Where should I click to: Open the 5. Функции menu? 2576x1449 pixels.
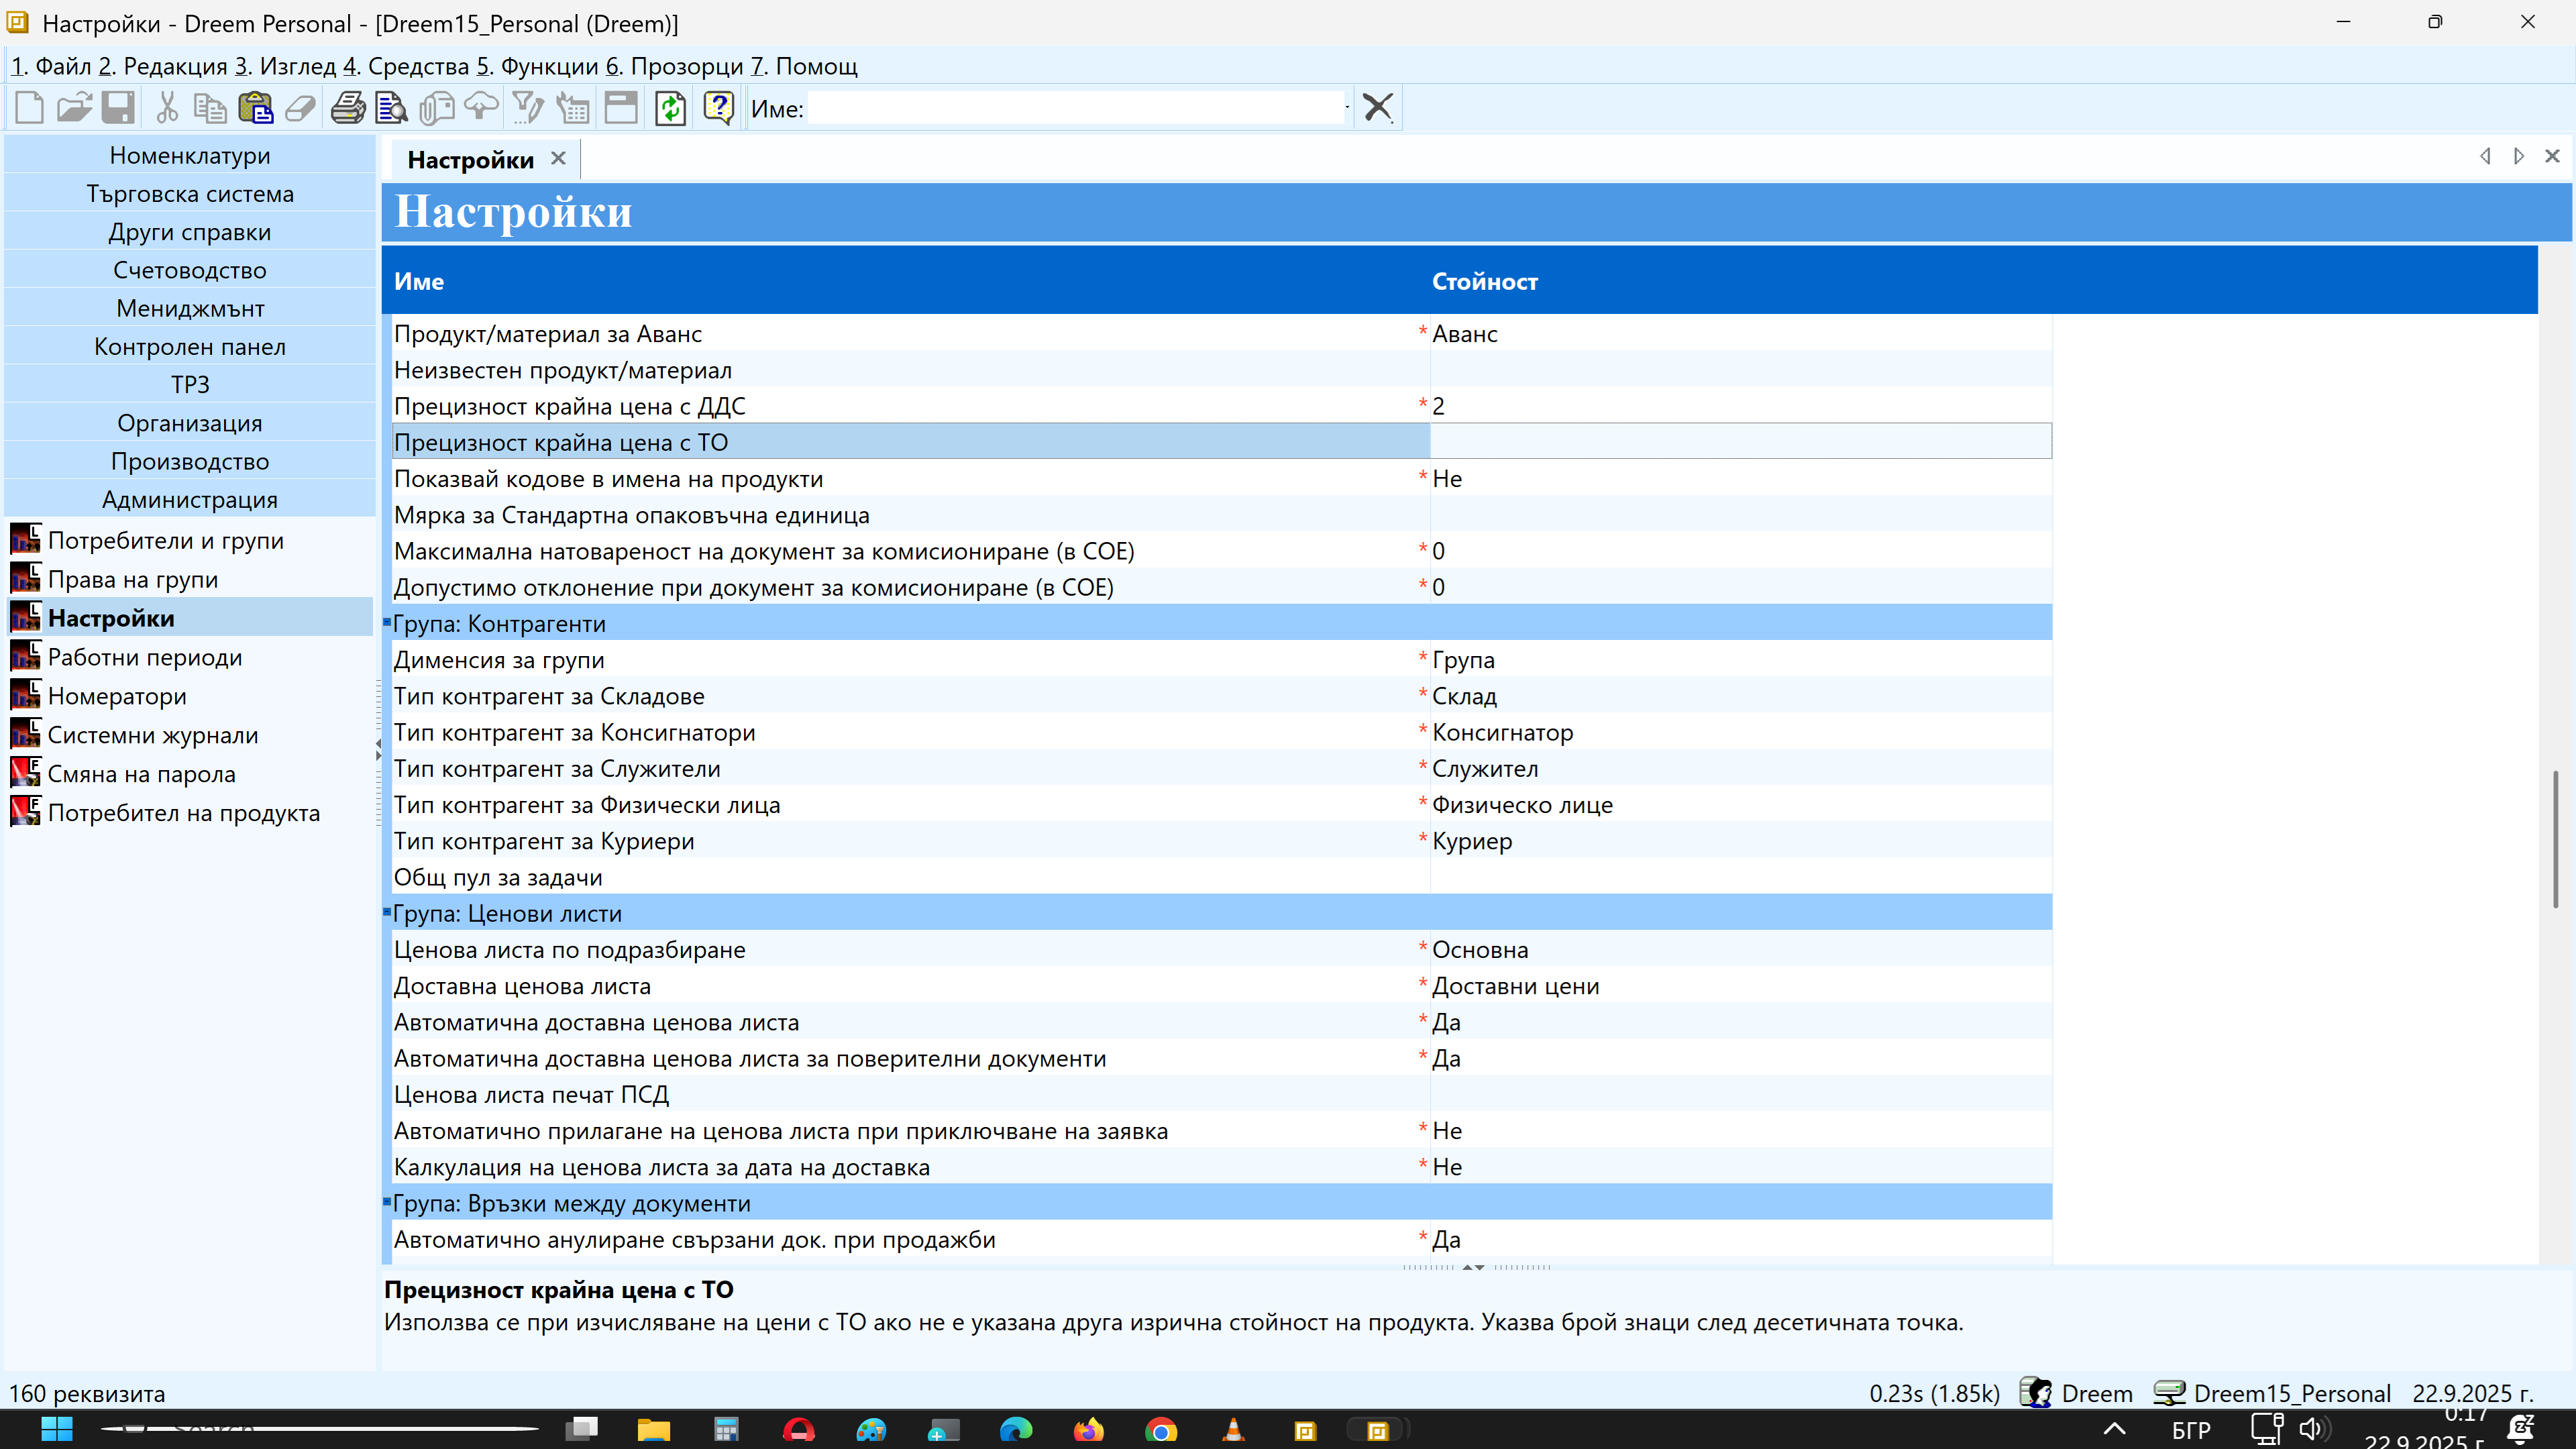click(x=537, y=66)
